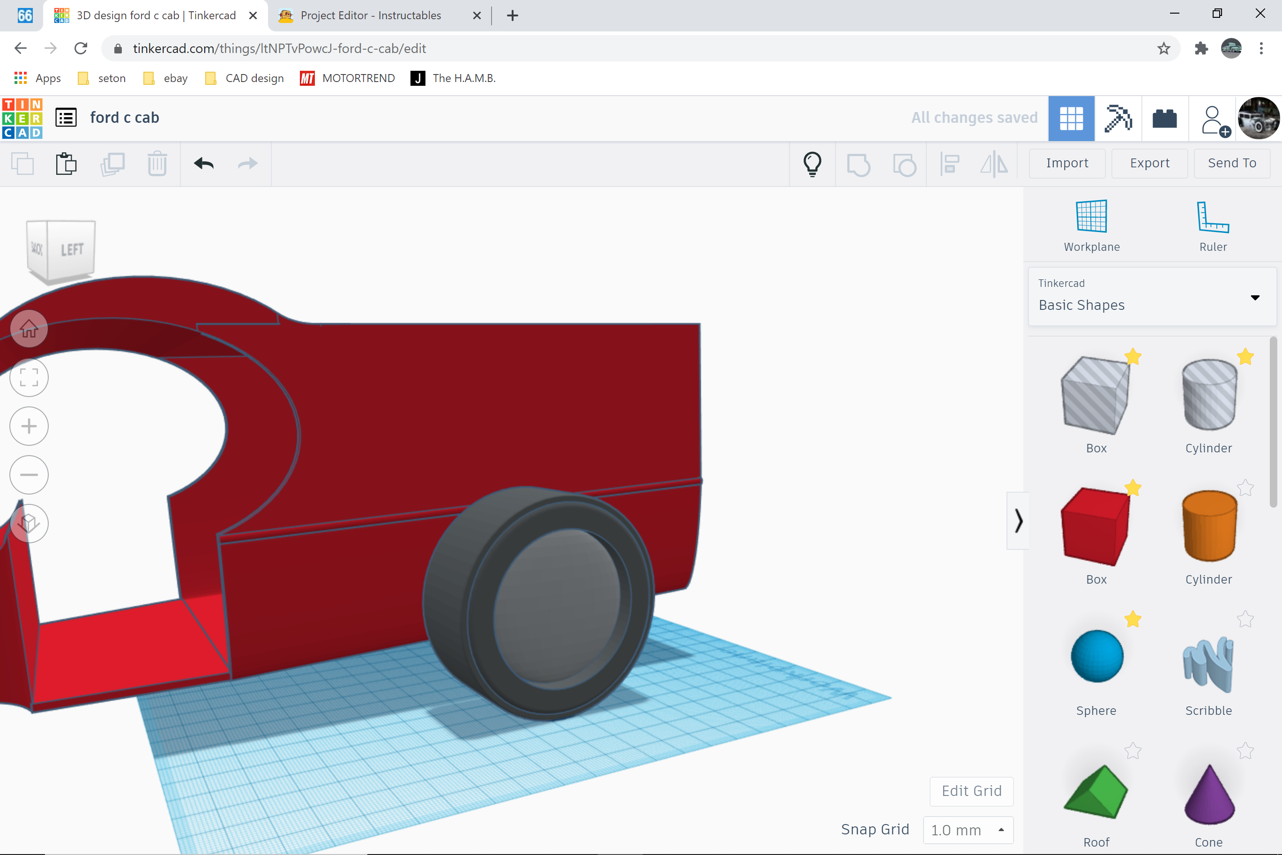1282x855 pixels.
Task: Click the browser address bar URL
Action: [279, 49]
